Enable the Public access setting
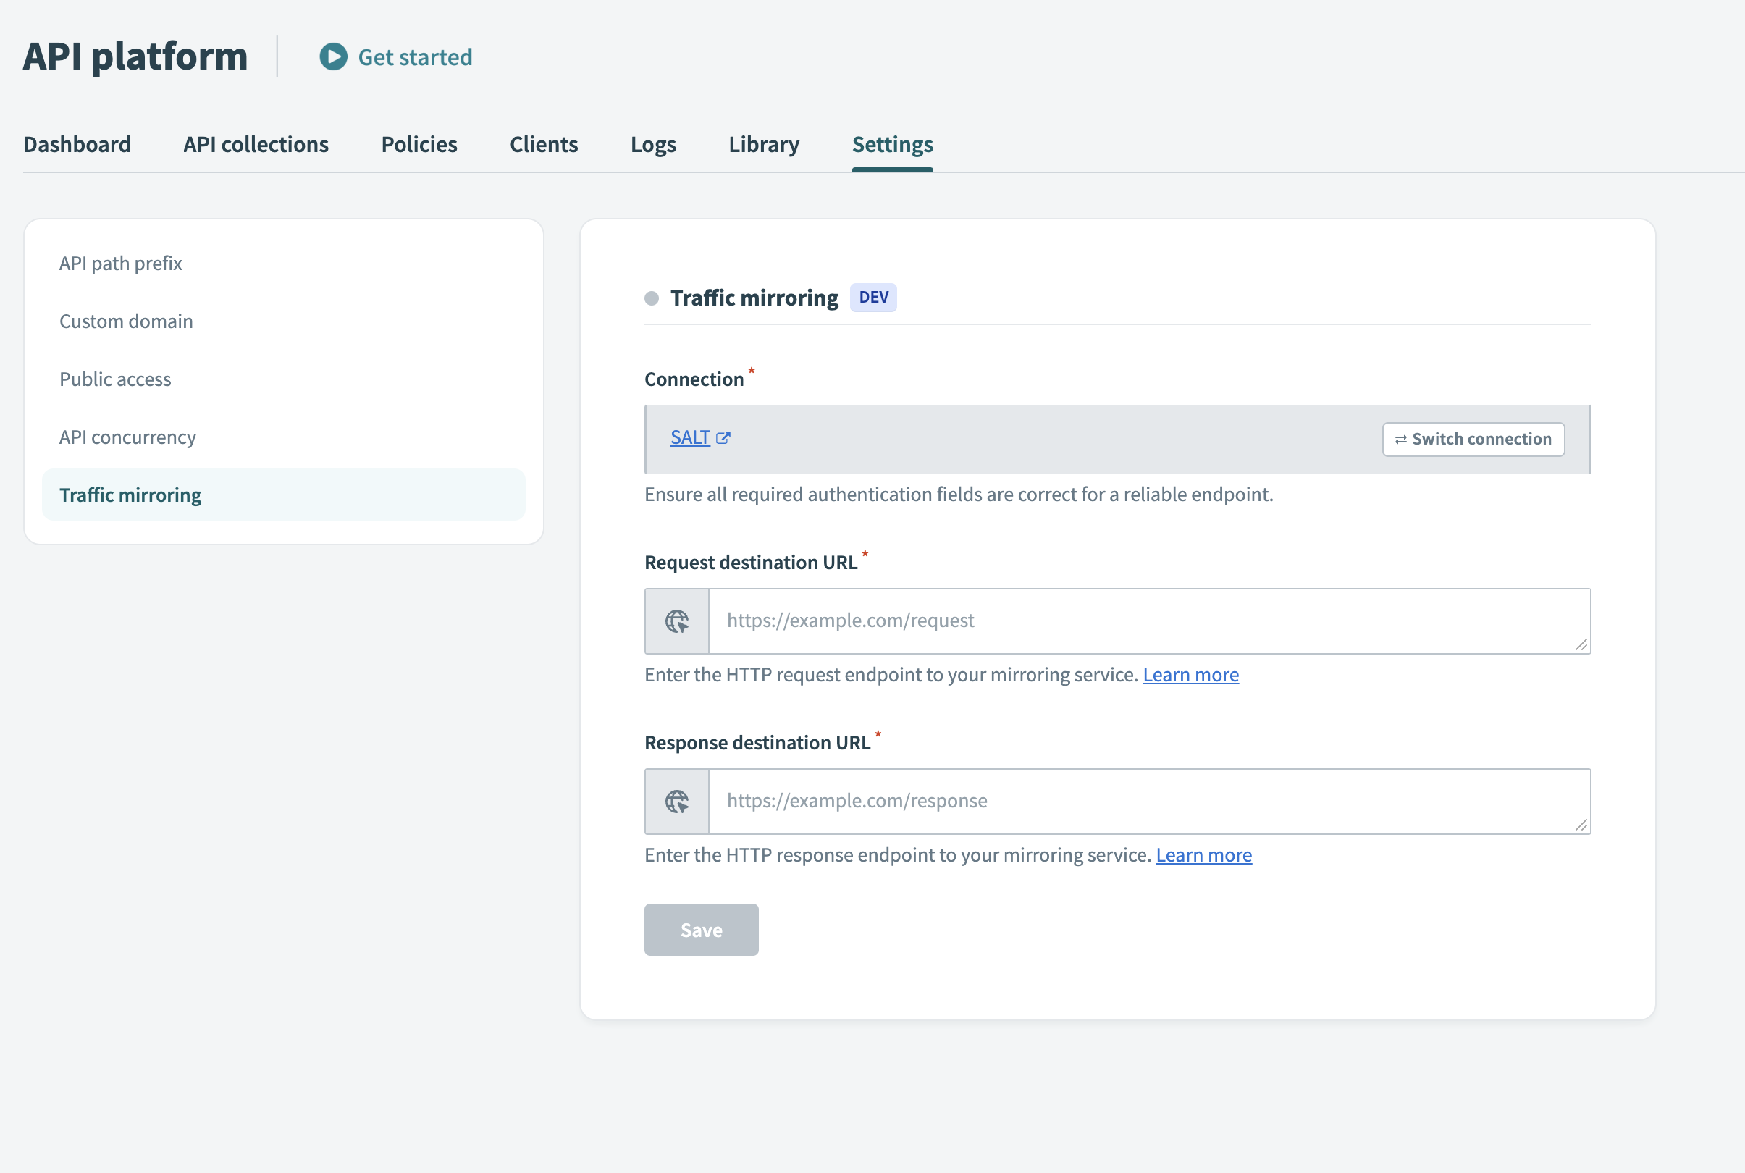Image resolution: width=1745 pixels, height=1173 pixels. click(115, 379)
